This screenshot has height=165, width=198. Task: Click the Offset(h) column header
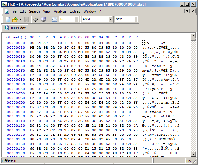(x=16, y=37)
